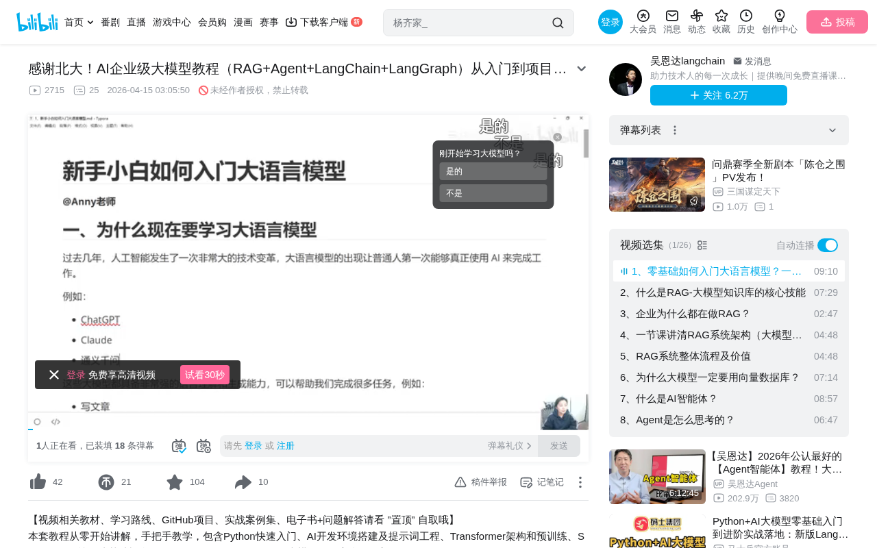Image resolution: width=877 pixels, height=548 pixels.
Task: Click the 登录 avatar button
Action: (610, 22)
